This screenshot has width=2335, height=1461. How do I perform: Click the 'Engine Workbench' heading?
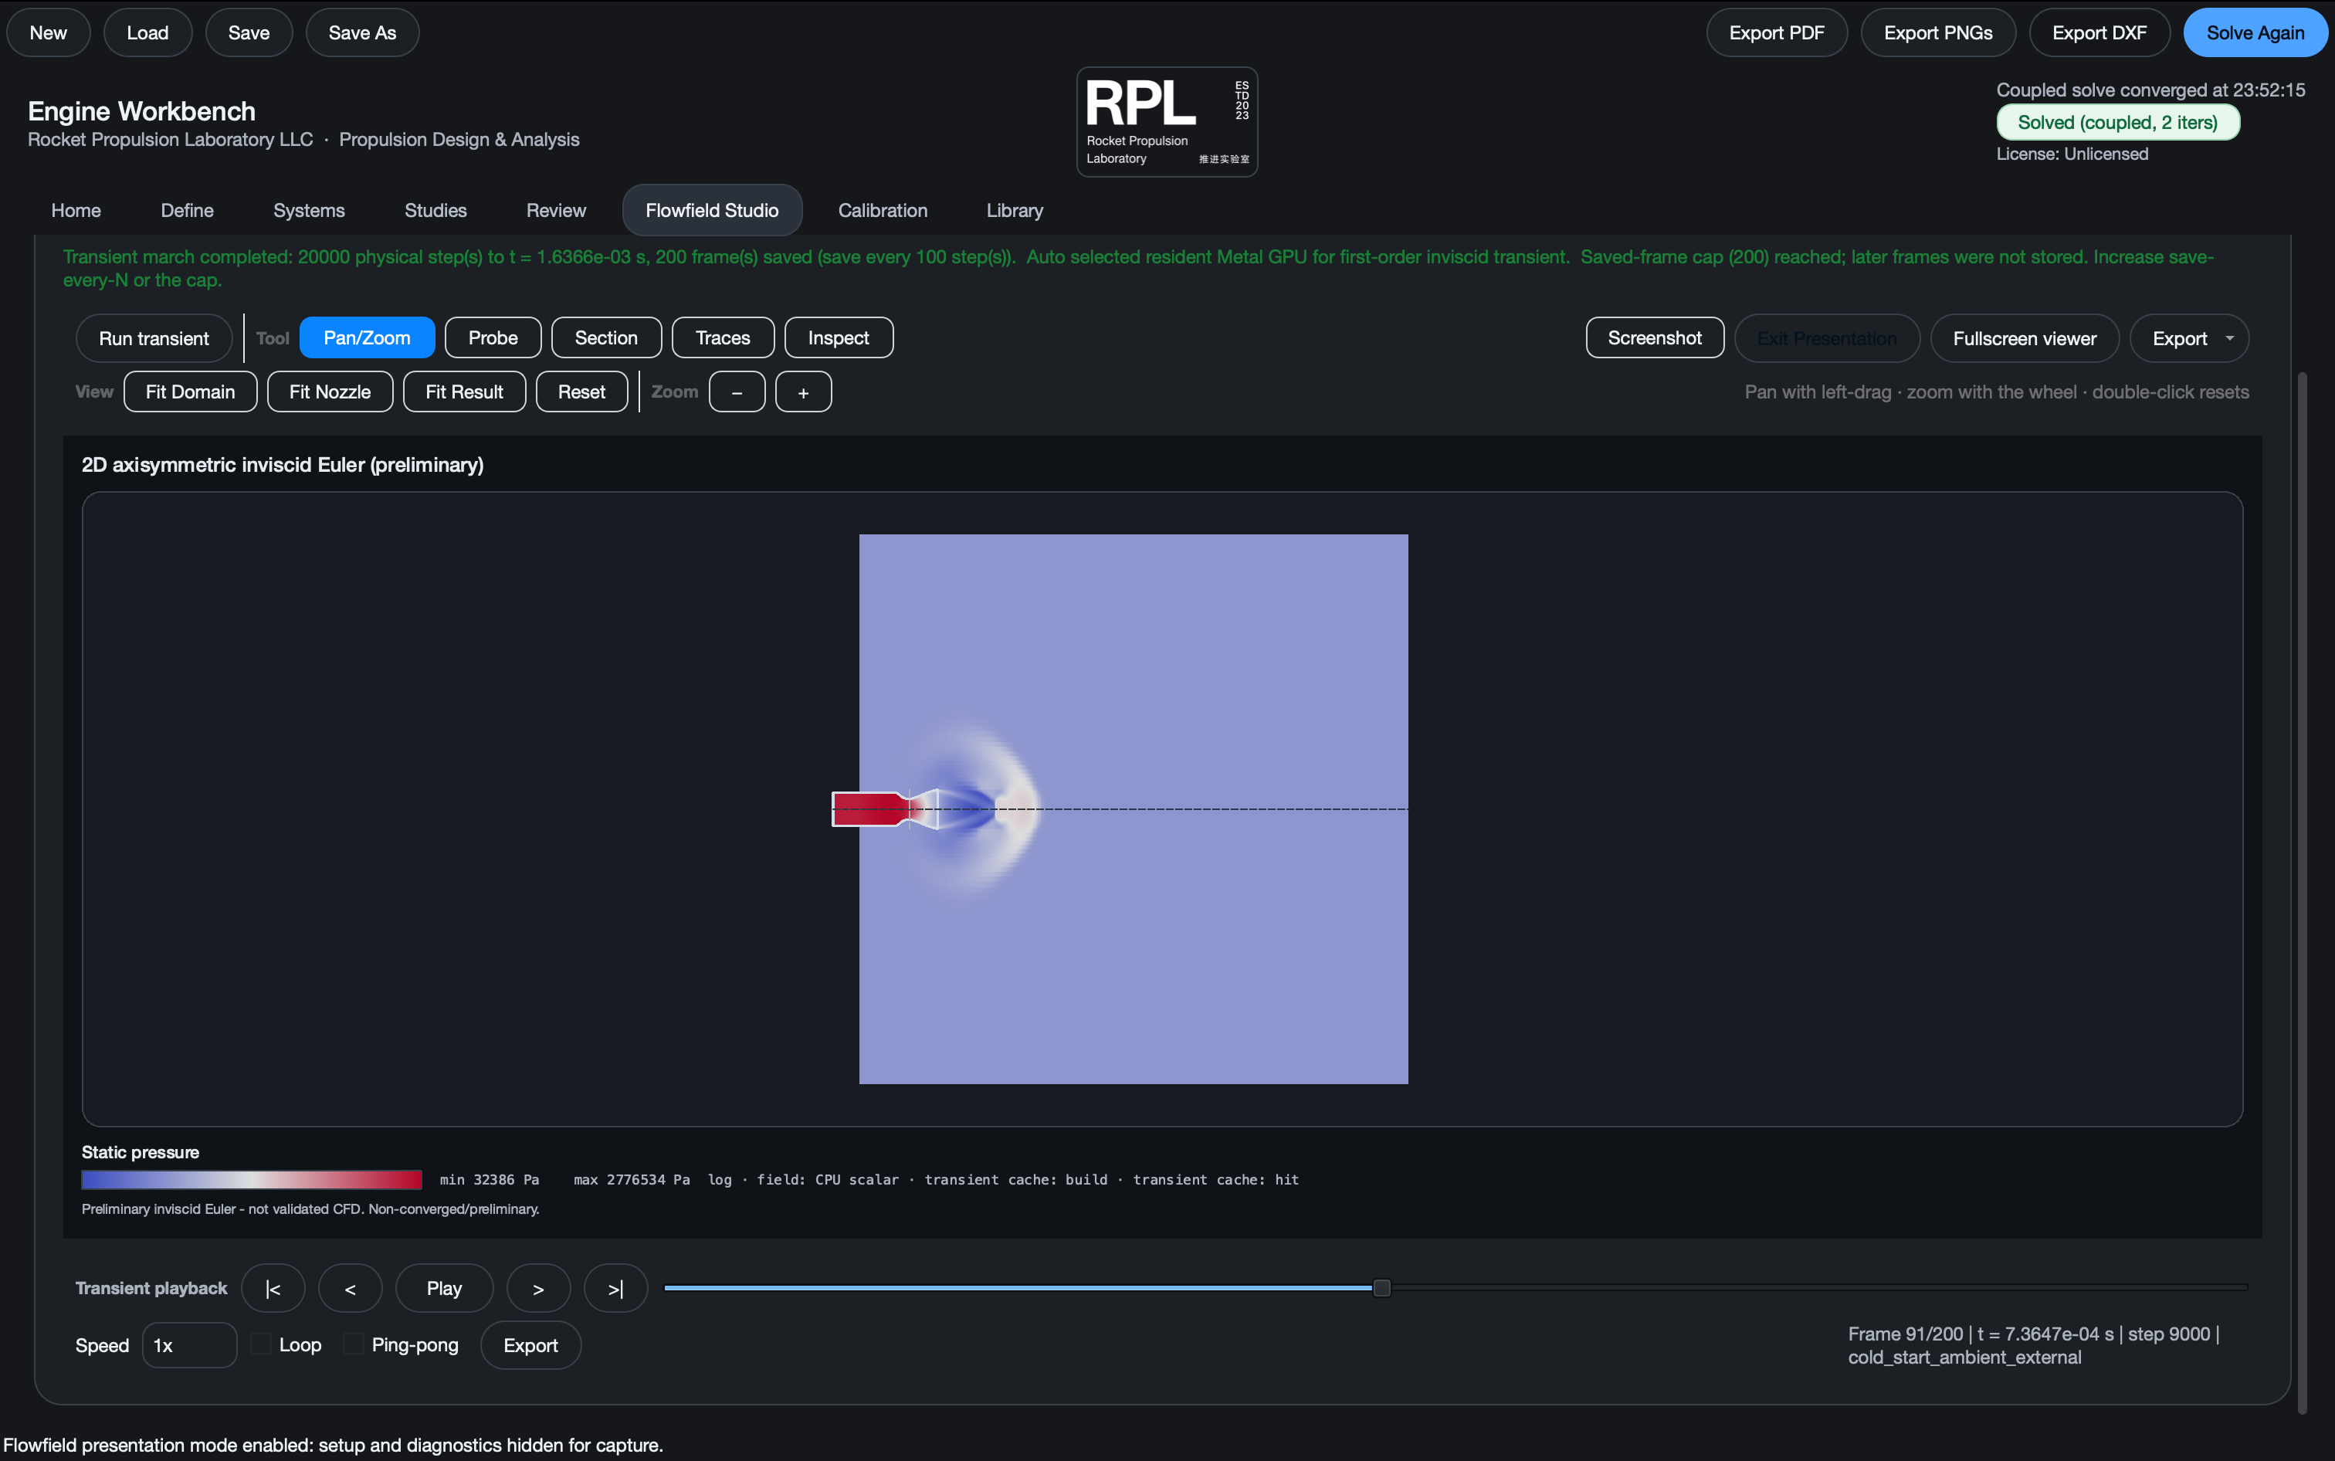click(141, 111)
